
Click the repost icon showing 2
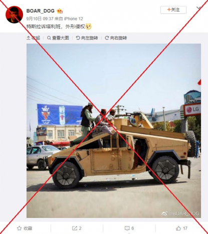tap(75, 228)
